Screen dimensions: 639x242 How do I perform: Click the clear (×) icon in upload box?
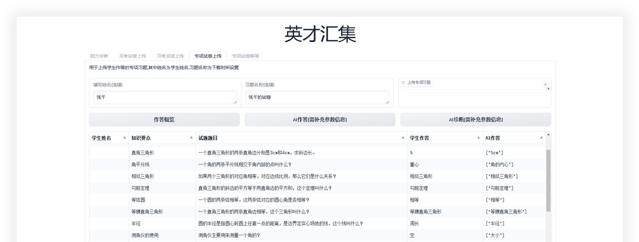click(x=545, y=85)
